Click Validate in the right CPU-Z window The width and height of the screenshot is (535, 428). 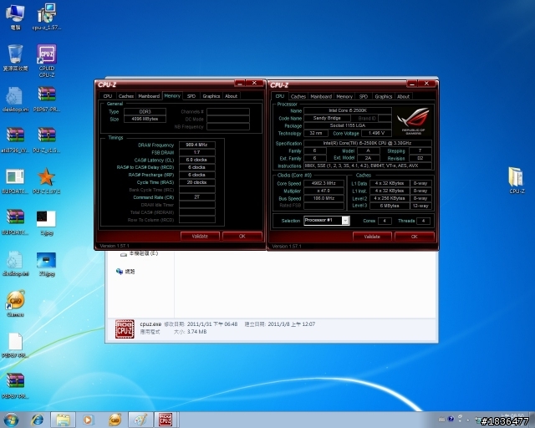click(372, 237)
